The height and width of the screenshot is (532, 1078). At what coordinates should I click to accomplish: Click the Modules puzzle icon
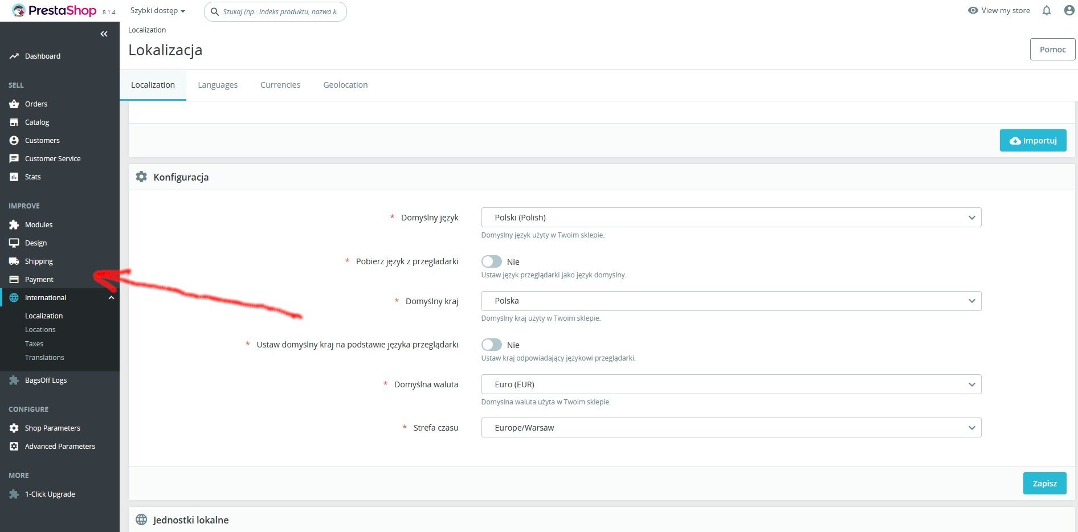click(x=14, y=225)
